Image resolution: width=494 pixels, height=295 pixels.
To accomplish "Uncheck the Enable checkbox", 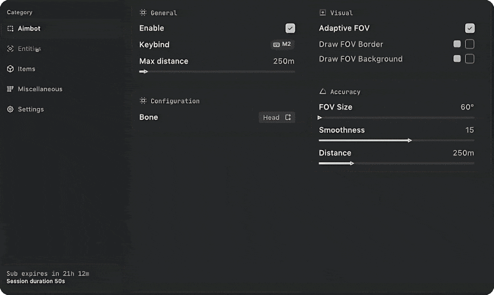I will pyautogui.click(x=290, y=28).
